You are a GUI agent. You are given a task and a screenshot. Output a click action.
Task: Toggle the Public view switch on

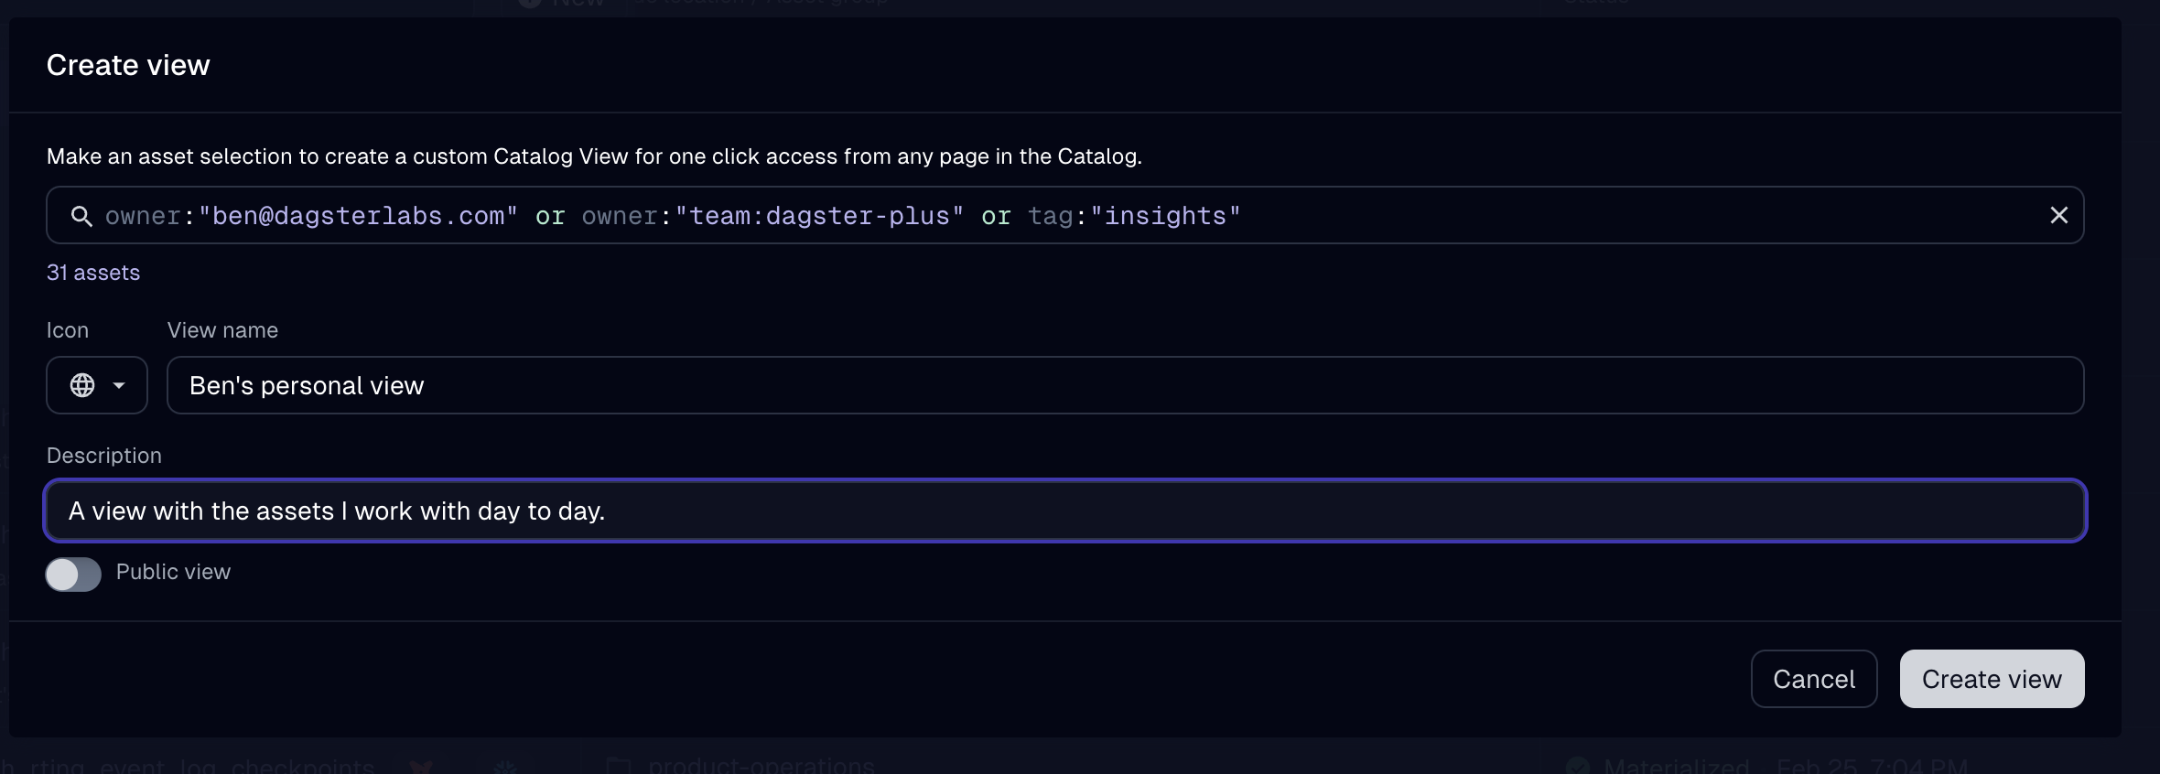pyautogui.click(x=73, y=575)
